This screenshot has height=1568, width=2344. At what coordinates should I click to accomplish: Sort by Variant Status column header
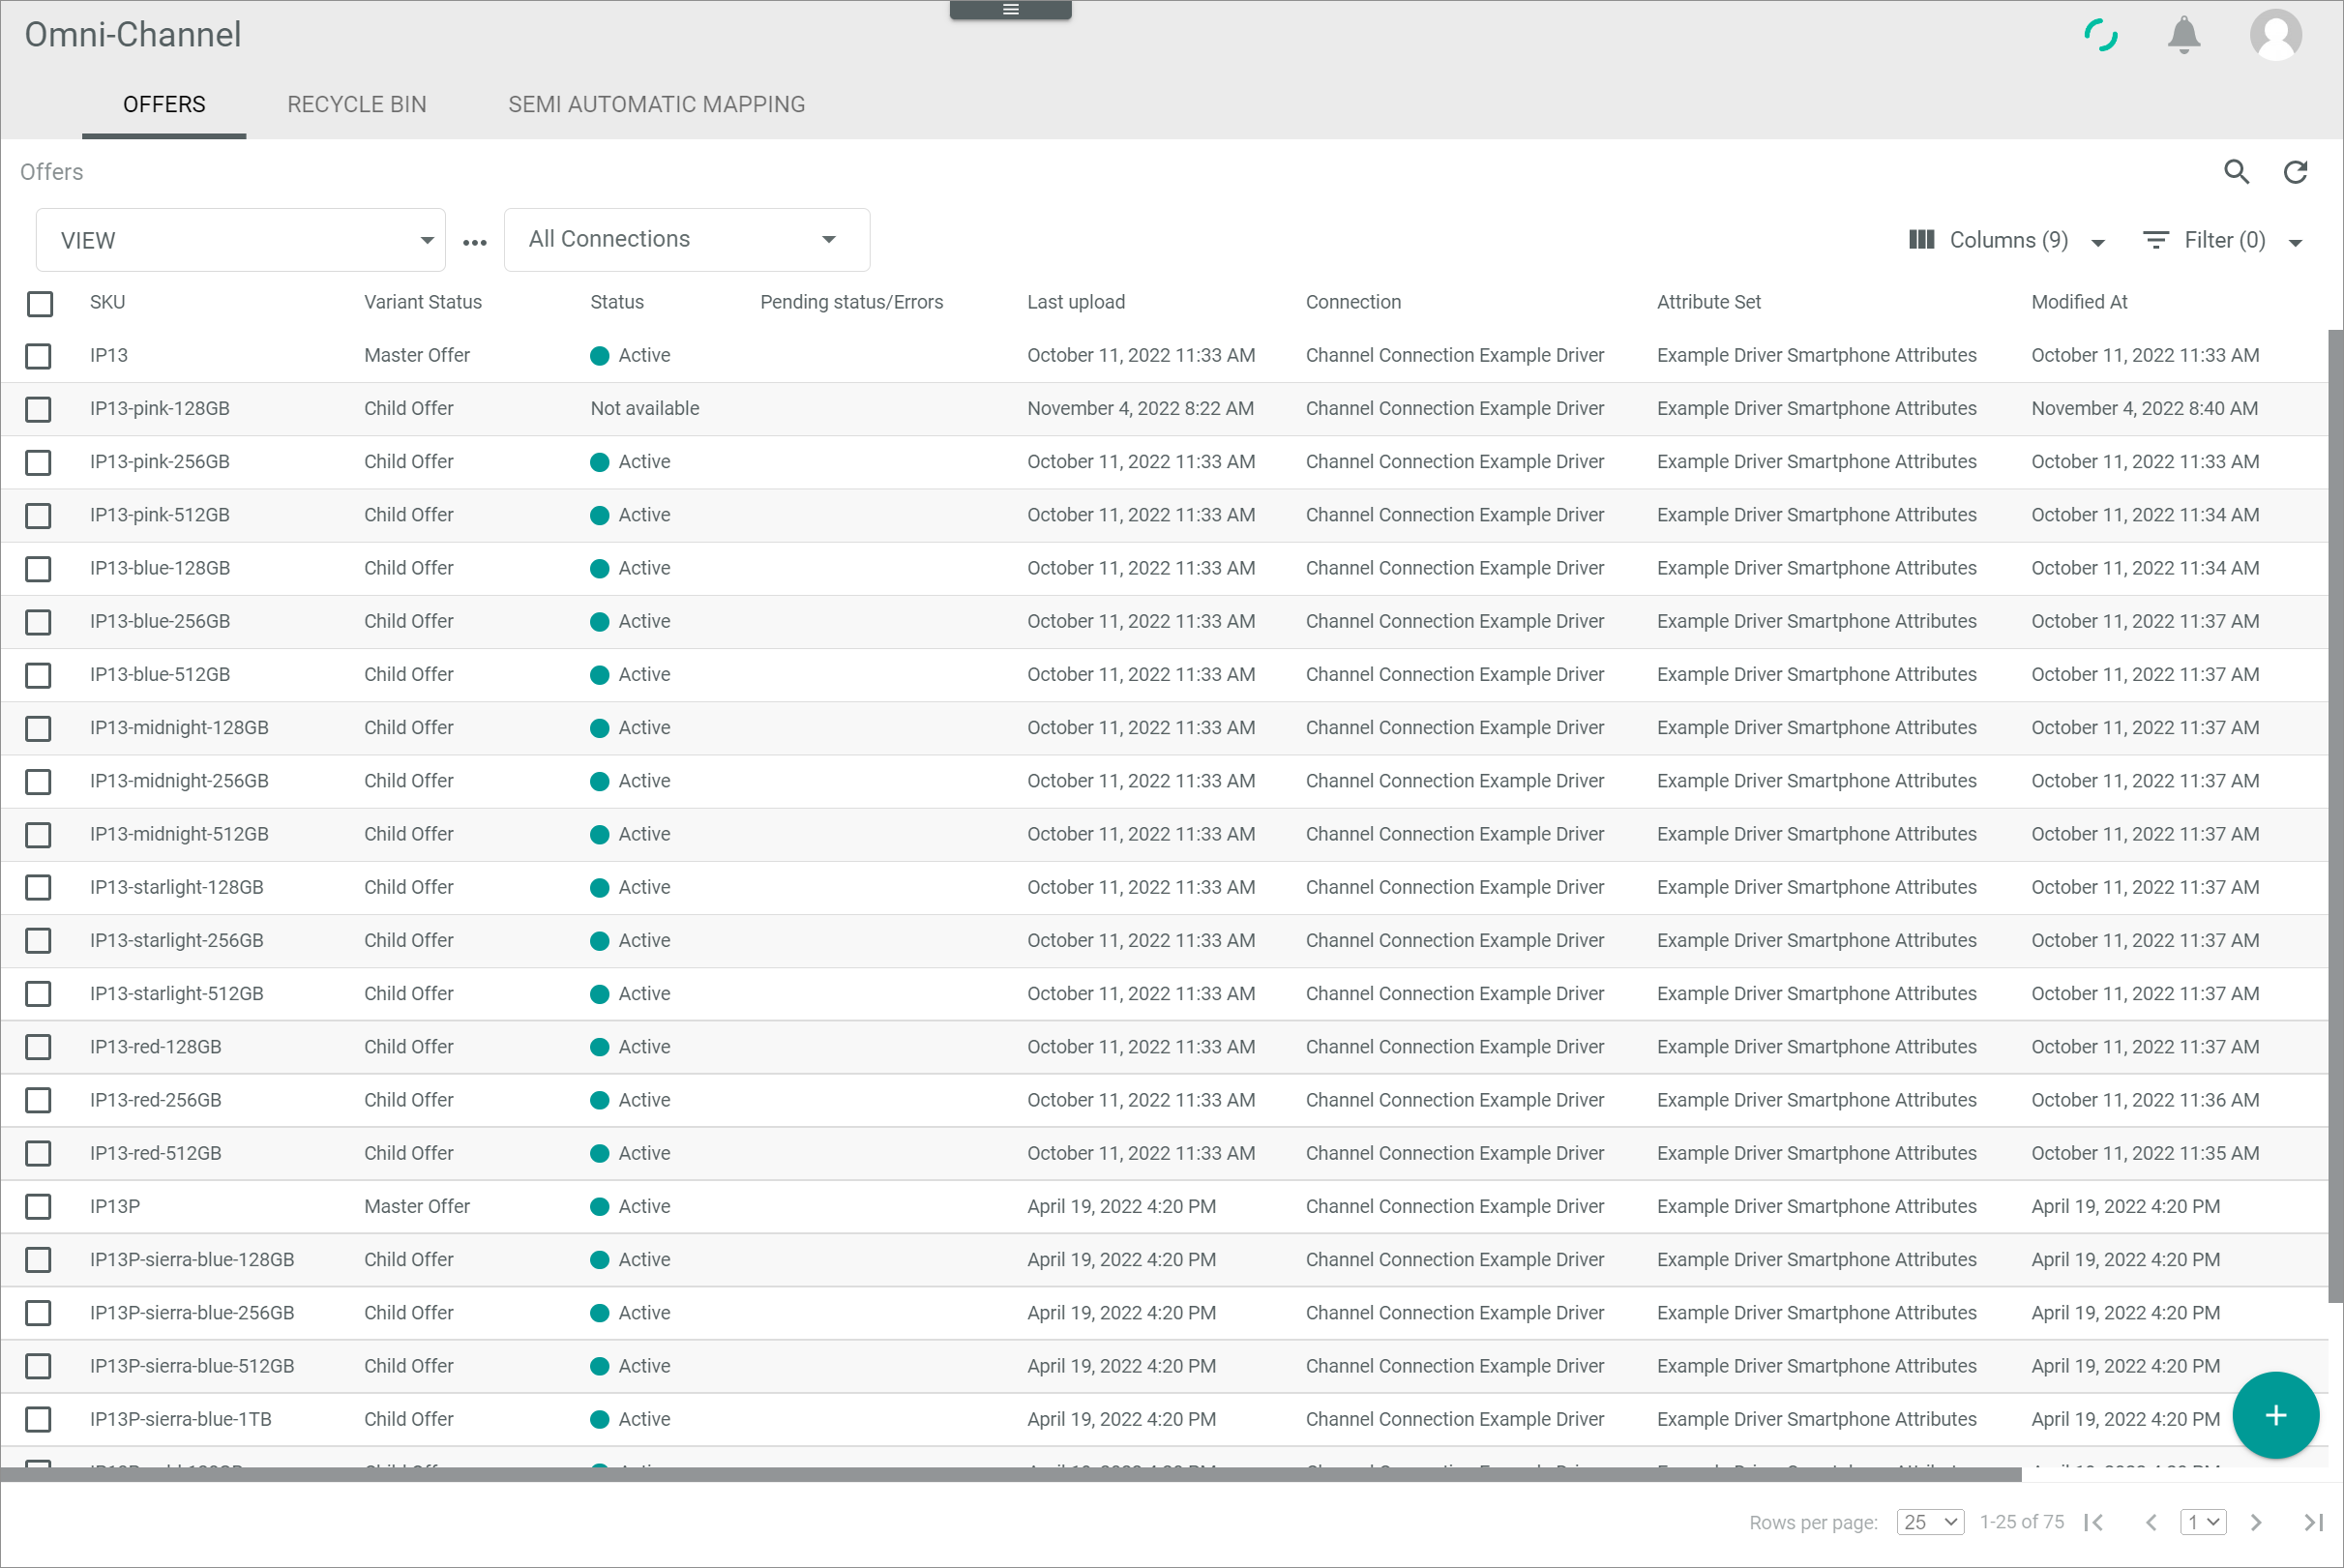423,302
